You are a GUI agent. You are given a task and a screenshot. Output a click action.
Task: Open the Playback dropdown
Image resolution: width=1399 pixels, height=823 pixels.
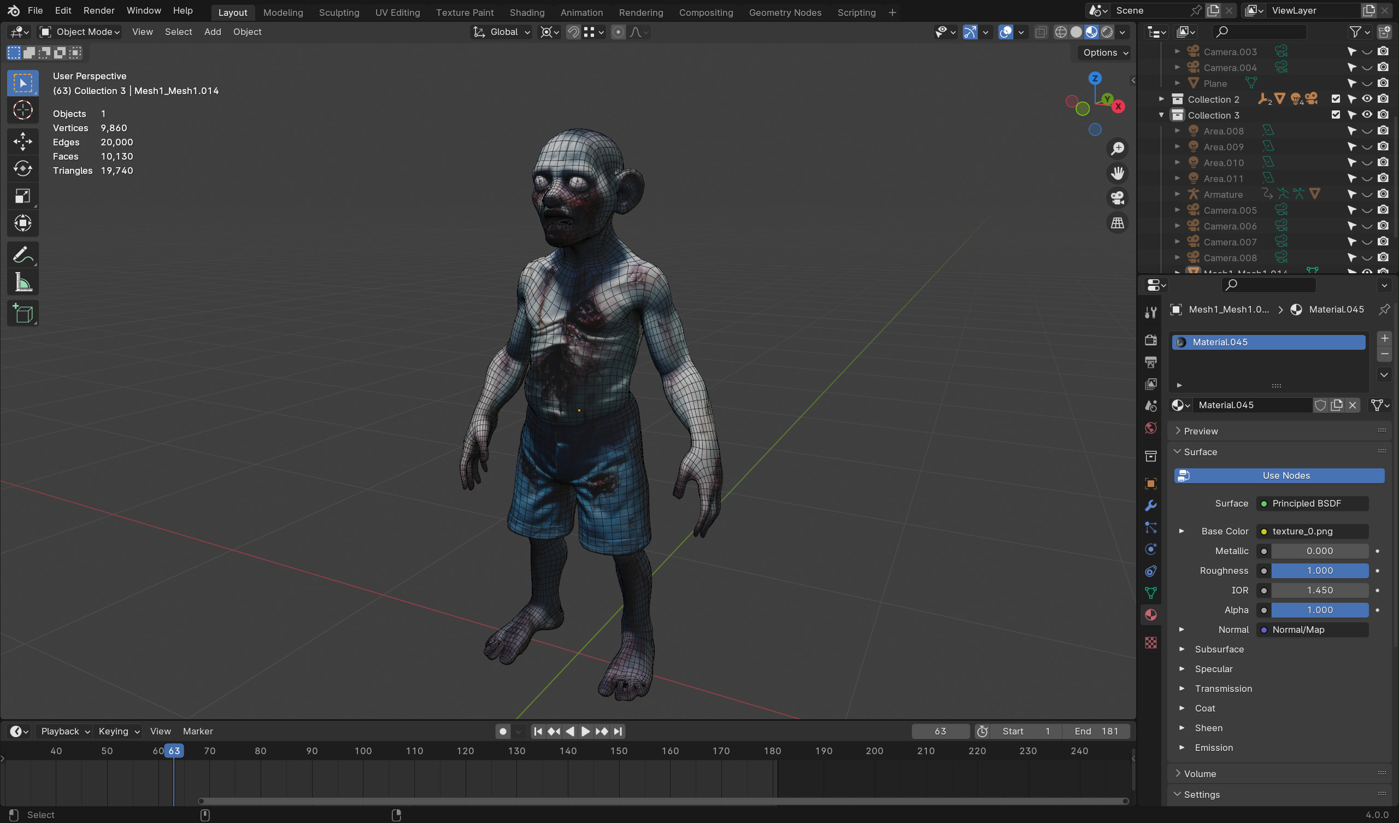click(x=65, y=731)
